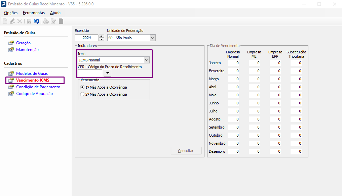Click Julho Substituição Tributária day field

point(296,111)
